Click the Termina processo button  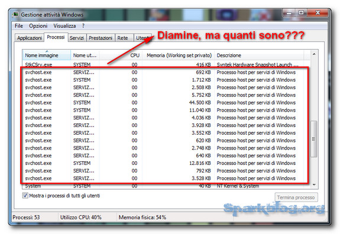296,197
